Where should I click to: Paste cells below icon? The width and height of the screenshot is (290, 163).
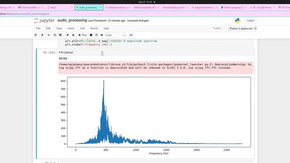point(61,35)
